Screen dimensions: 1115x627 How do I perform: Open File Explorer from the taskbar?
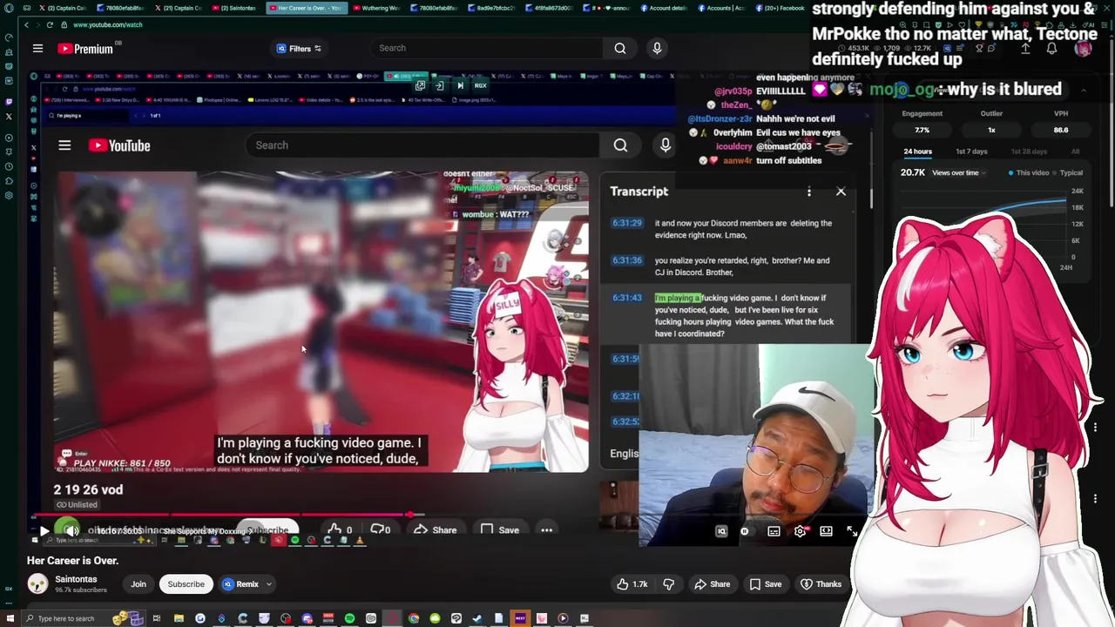tap(179, 618)
